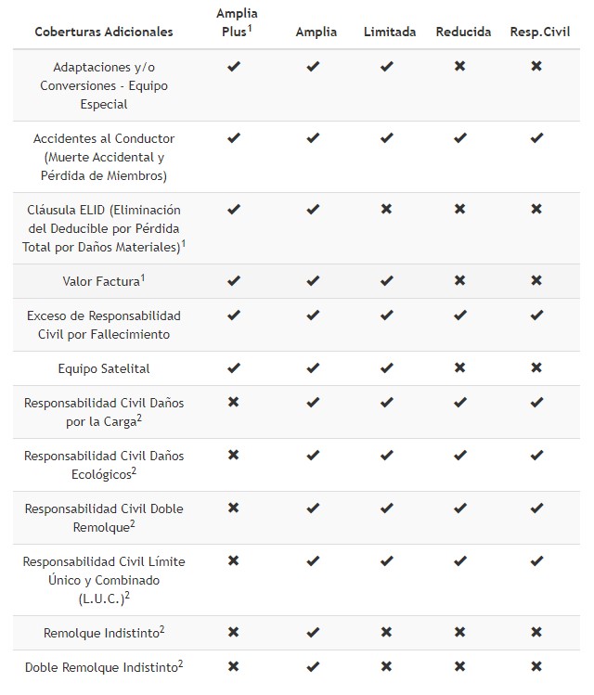Click the Reducida column header
This screenshot has width=594, height=695.
(x=463, y=32)
